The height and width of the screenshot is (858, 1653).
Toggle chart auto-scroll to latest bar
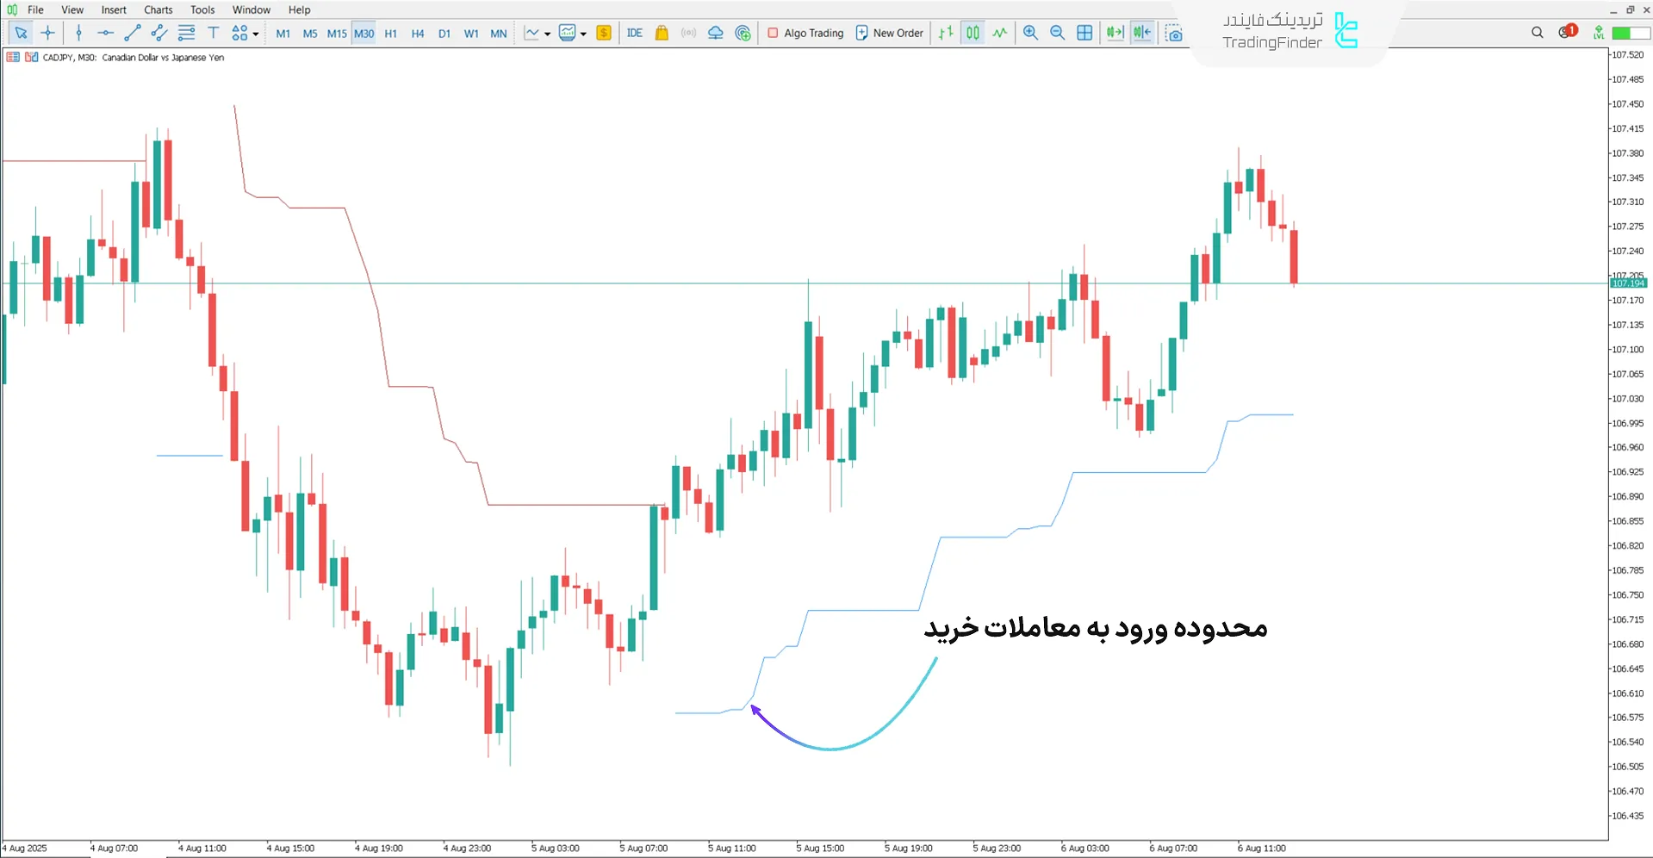(1115, 33)
